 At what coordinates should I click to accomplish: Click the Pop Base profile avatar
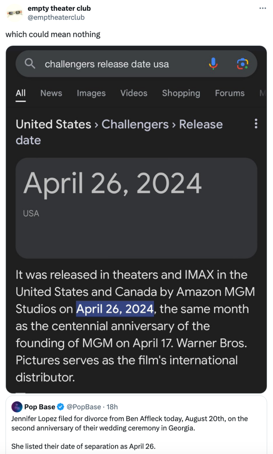click(x=17, y=407)
